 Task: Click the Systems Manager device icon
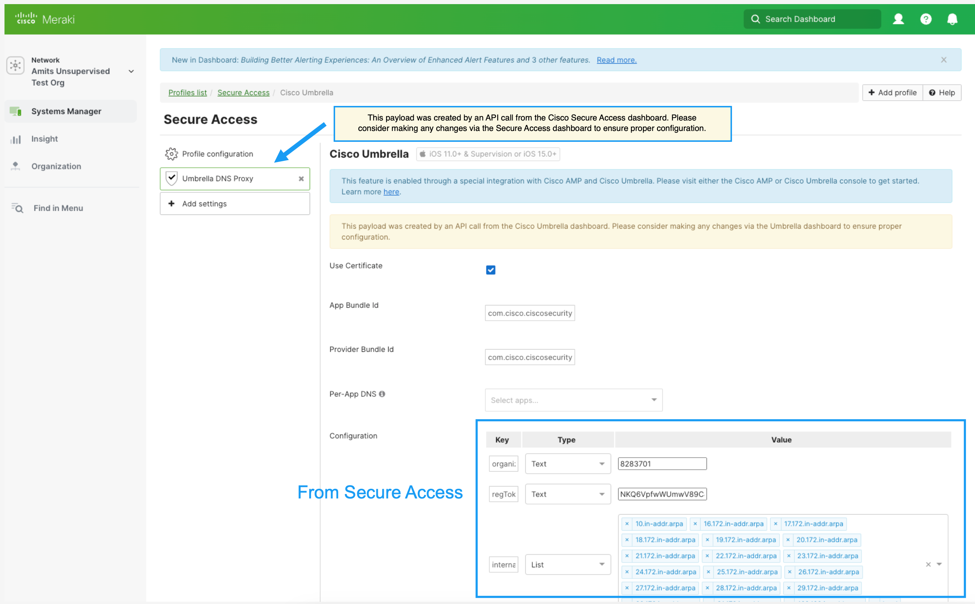pyautogui.click(x=15, y=111)
